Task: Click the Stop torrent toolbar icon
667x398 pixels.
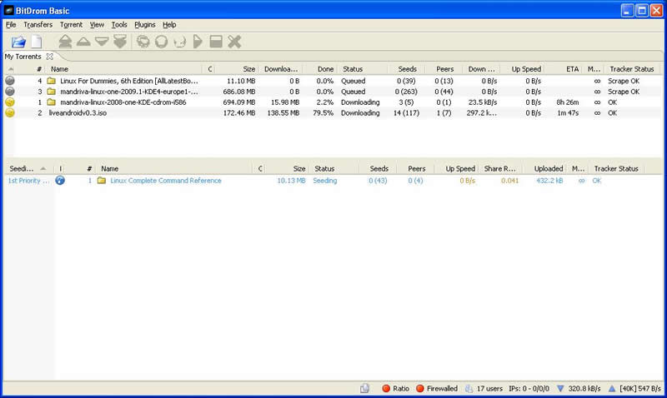Action: pos(216,42)
